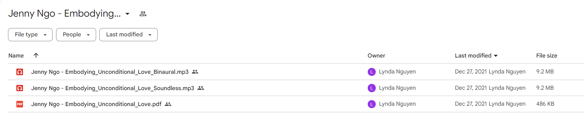Open the Last modified column sort menu
The width and height of the screenshot is (584, 131).
point(476,55)
